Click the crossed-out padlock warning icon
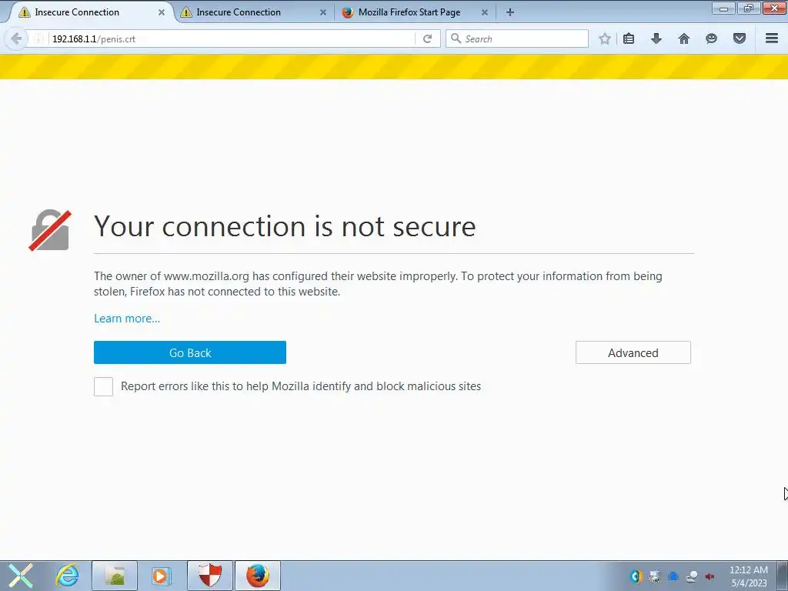The width and height of the screenshot is (788, 591). [50, 230]
